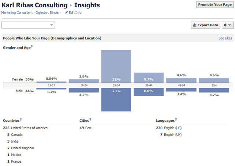This screenshot has height=166, width=235.
Task: Open the empty dropdown selector
Action: point(28,25)
